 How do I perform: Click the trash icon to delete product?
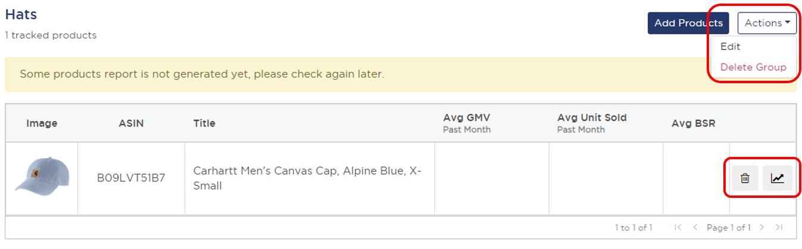[x=745, y=178]
